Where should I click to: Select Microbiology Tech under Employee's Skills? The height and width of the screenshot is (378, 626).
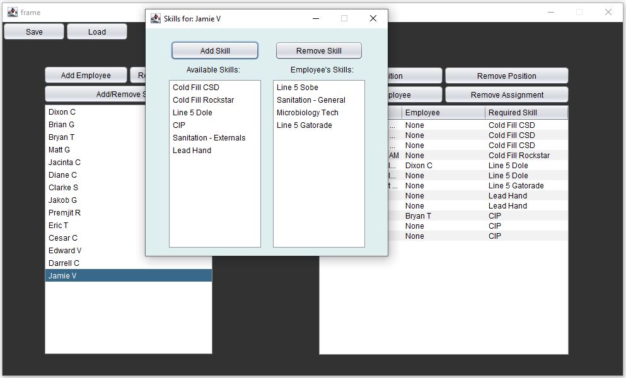click(309, 112)
